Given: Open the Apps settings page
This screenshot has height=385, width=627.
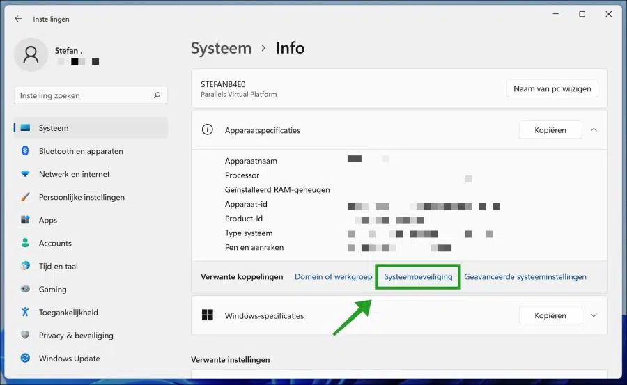Looking at the screenshot, I should pyautogui.click(x=91, y=220).
